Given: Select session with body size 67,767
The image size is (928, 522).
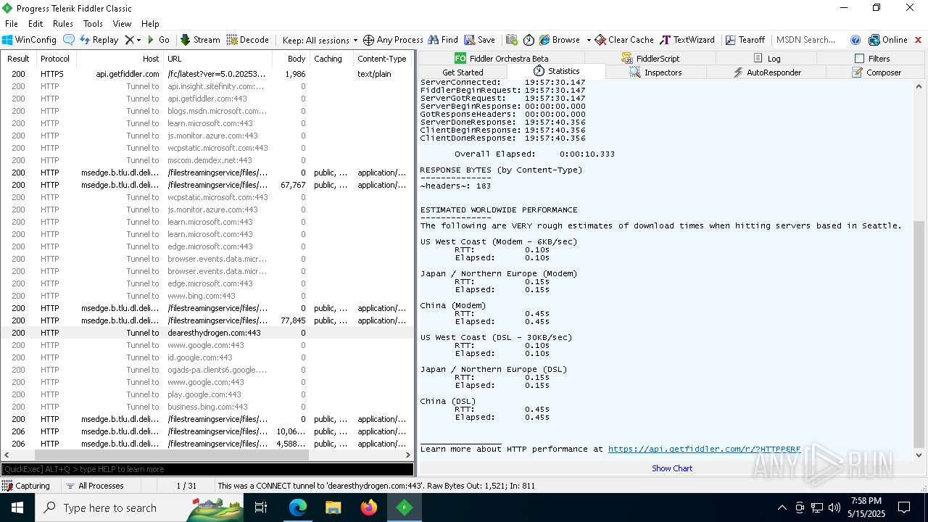Looking at the screenshot, I should 207,185.
